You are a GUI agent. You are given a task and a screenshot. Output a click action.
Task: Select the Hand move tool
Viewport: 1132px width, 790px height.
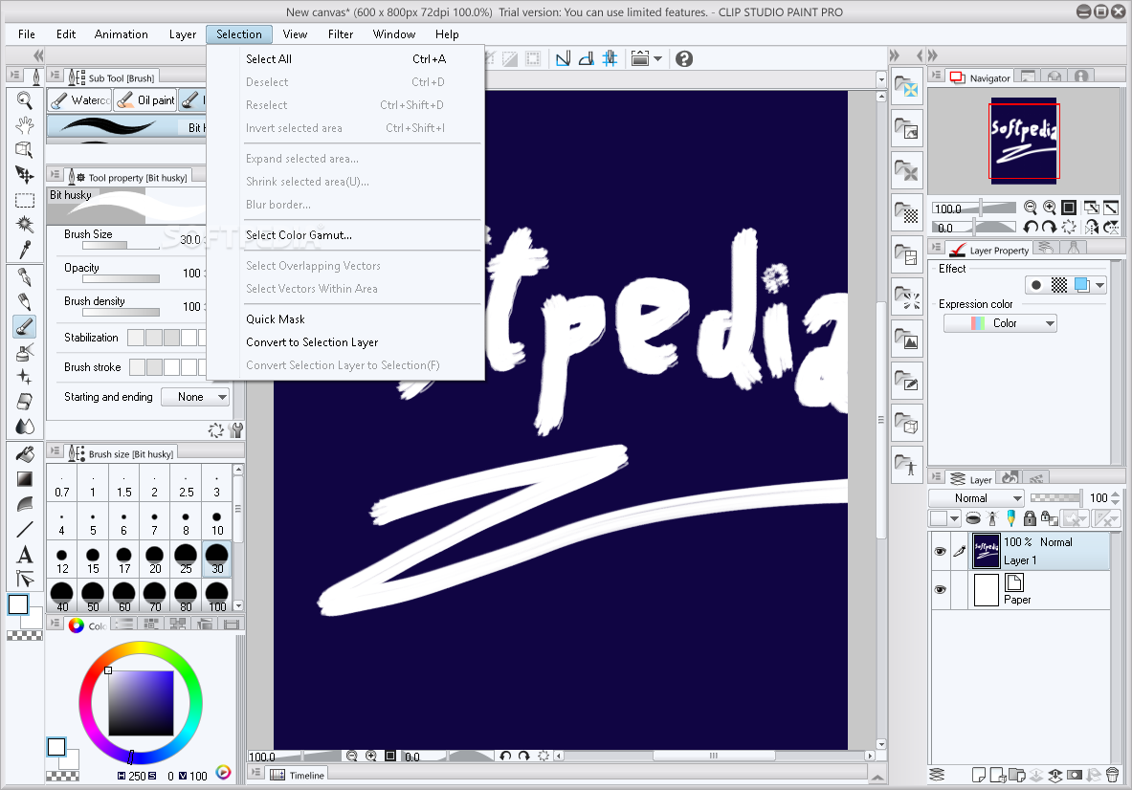[25, 125]
